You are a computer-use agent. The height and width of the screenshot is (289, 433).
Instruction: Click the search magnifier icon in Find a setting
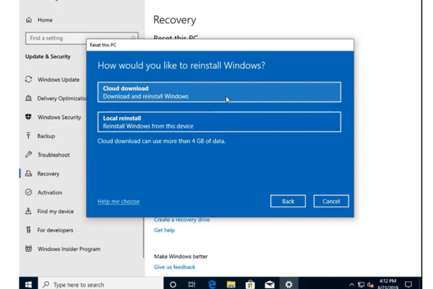click(x=133, y=38)
